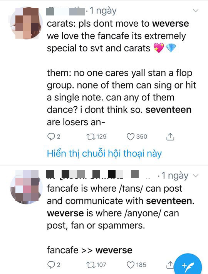Compose a new tweet with floating button

pyautogui.click(x=188, y=266)
